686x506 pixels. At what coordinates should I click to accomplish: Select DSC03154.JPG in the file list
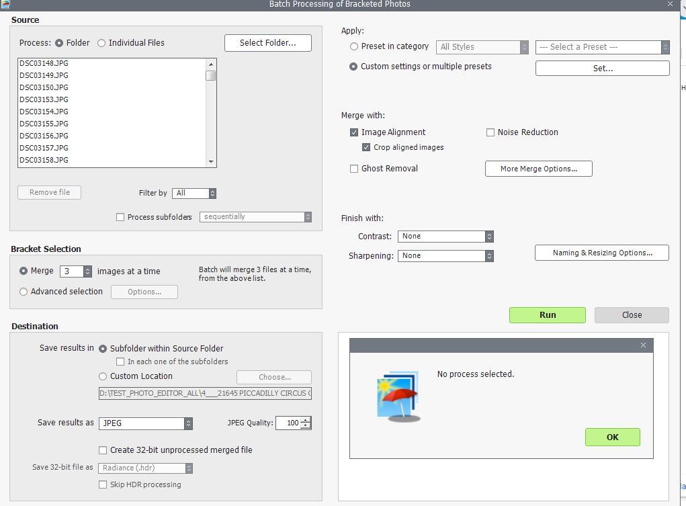tap(44, 112)
